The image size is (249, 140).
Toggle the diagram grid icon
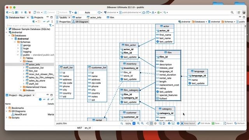pyautogui.click(x=151, y=123)
